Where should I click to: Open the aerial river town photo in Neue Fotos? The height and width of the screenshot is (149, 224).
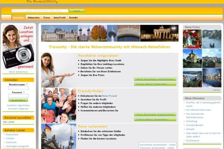pos(192,78)
